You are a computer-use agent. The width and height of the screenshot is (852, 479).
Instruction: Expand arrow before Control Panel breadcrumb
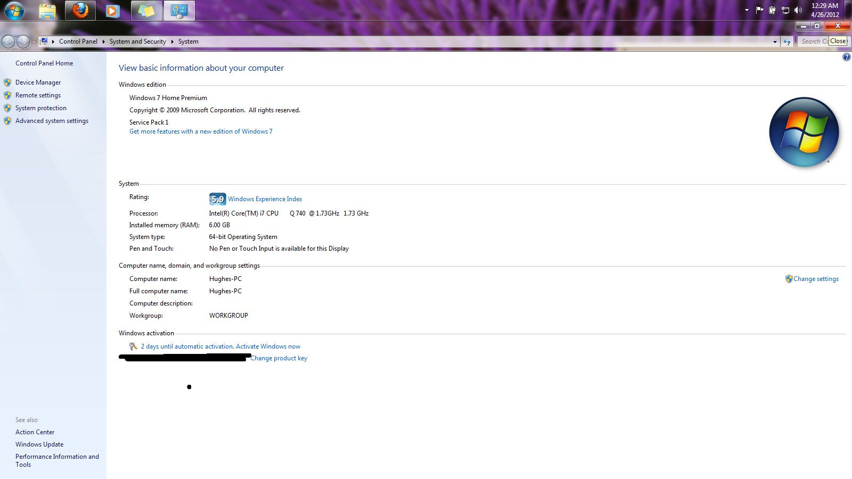[x=53, y=42]
